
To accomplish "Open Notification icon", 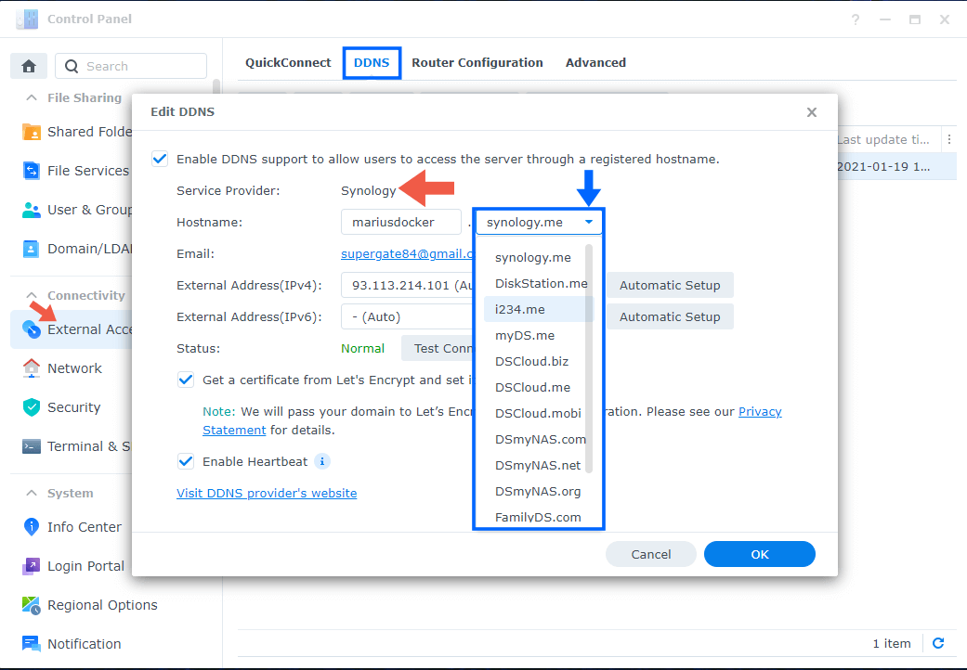I will (x=31, y=643).
